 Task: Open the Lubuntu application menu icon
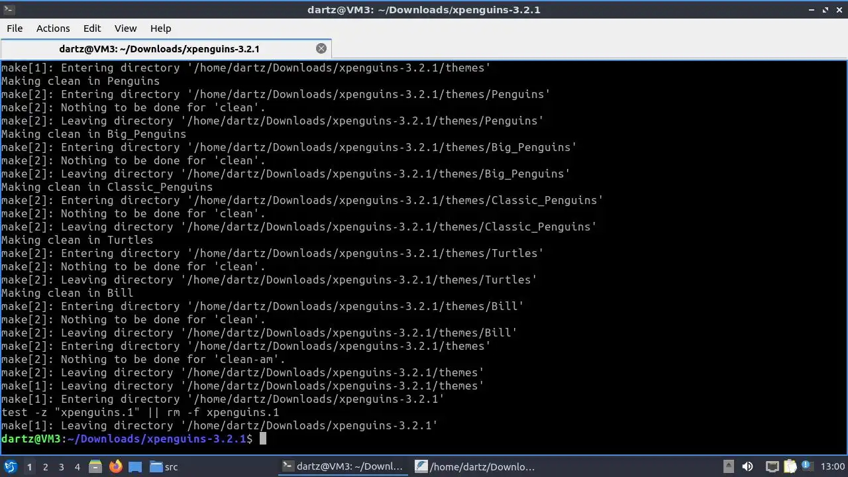pyautogui.click(x=10, y=467)
